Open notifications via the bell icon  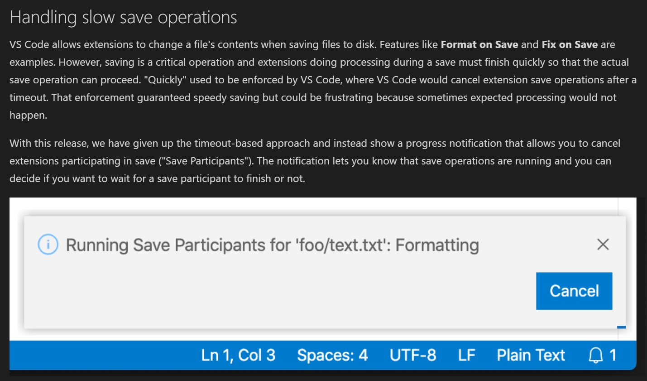[x=595, y=355]
